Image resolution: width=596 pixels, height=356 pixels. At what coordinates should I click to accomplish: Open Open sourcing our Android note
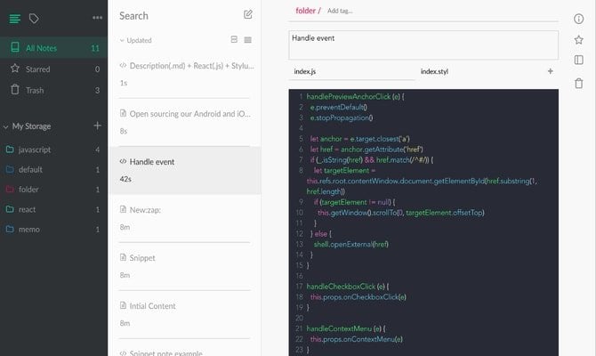tap(185, 122)
